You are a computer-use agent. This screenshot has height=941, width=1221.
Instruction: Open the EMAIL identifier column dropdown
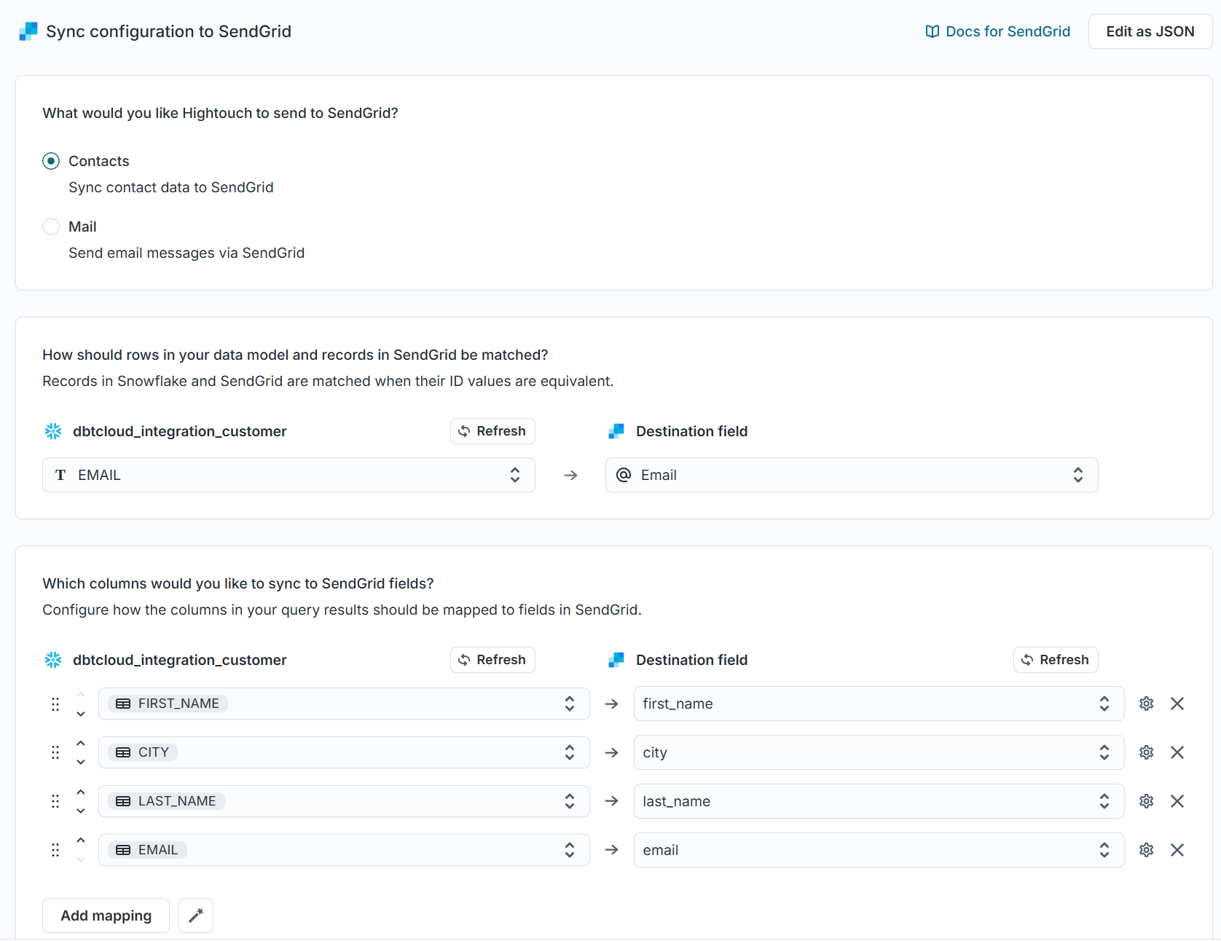(288, 475)
